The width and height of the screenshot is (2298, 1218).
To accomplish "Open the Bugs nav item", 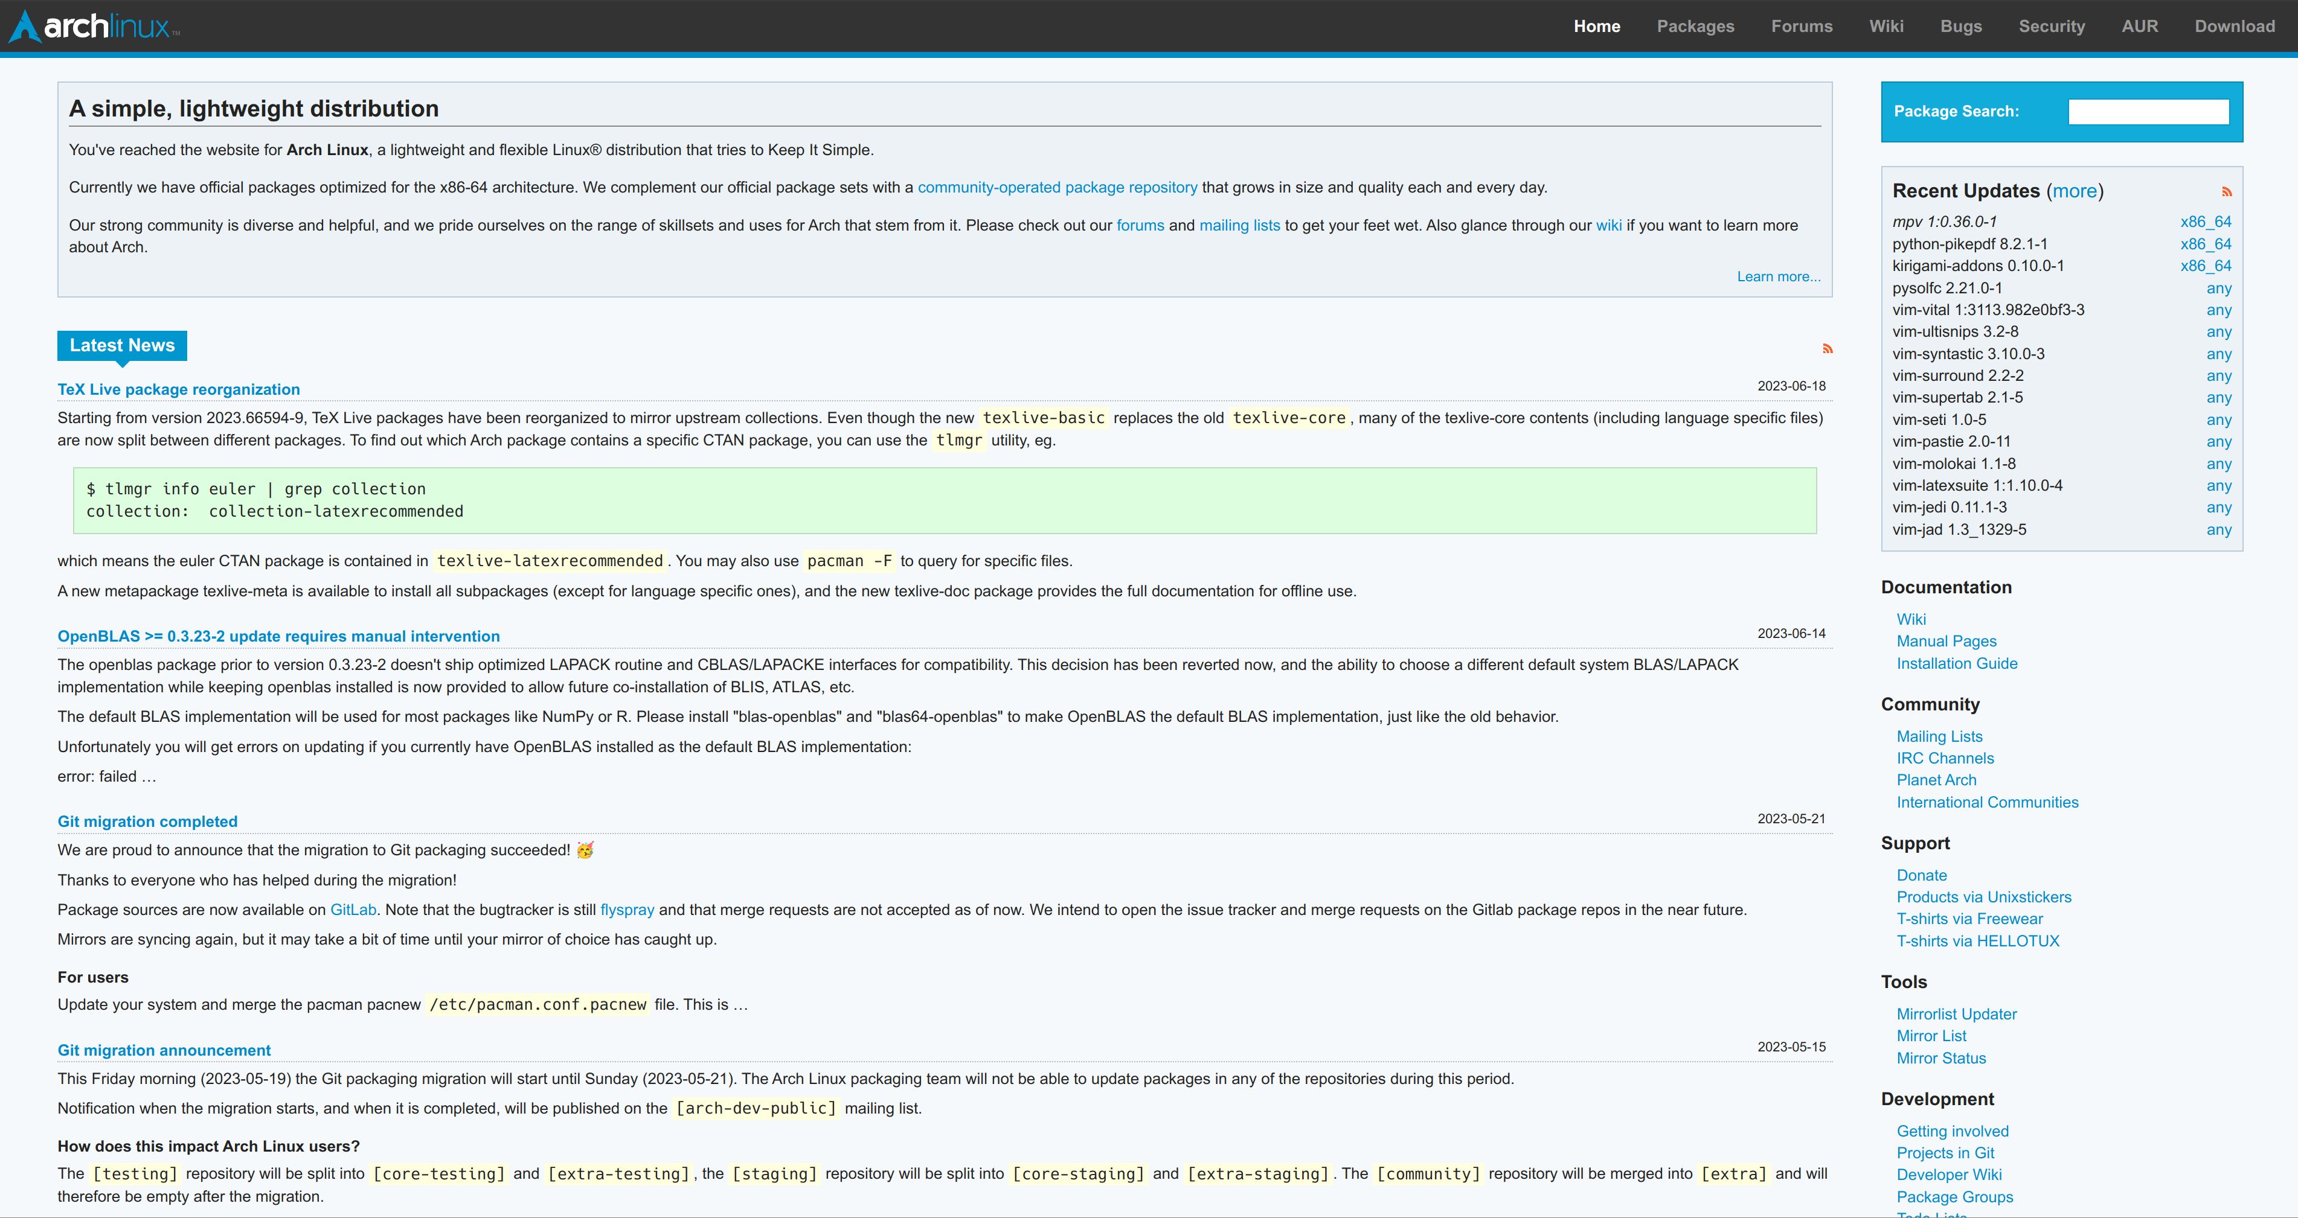I will pyautogui.click(x=1961, y=26).
